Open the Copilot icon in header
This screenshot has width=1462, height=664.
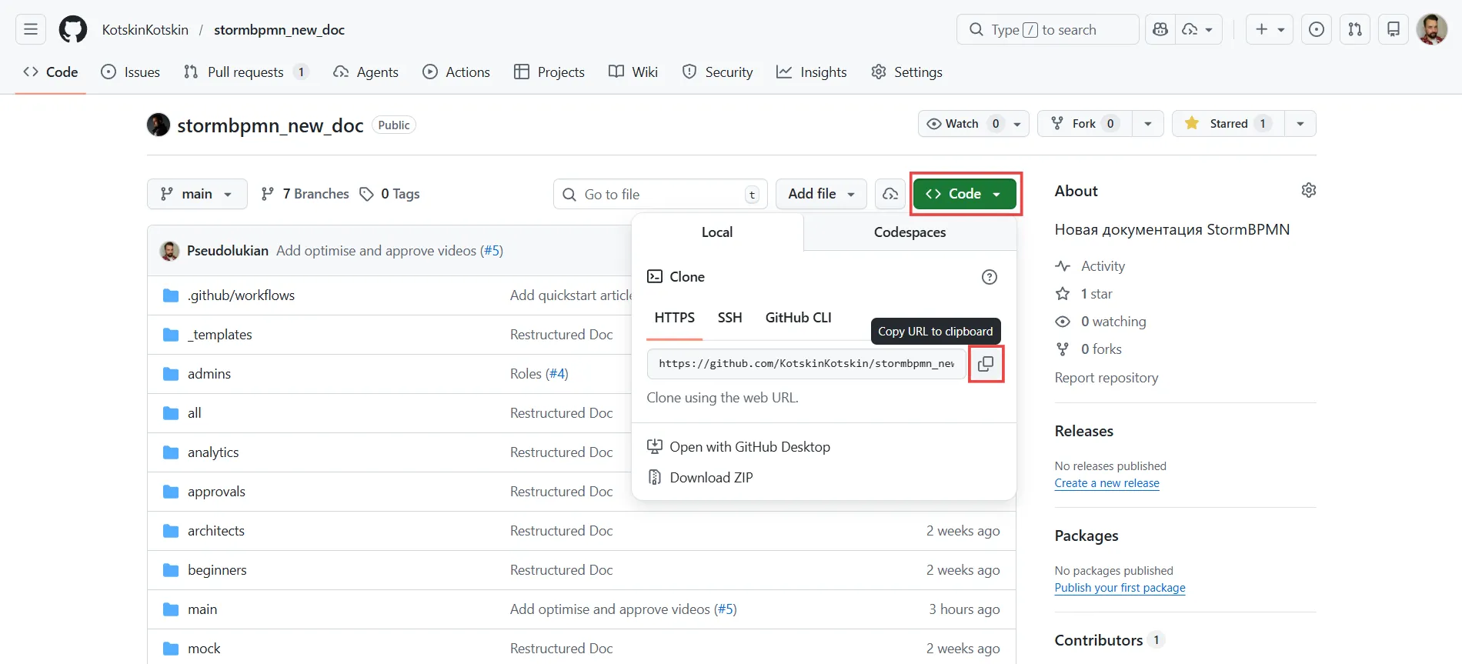[1160, 30]
